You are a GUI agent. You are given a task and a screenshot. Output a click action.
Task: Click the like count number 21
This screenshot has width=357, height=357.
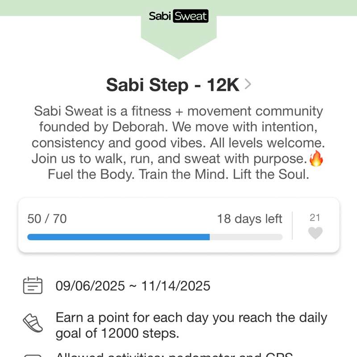tap(315, 217)
